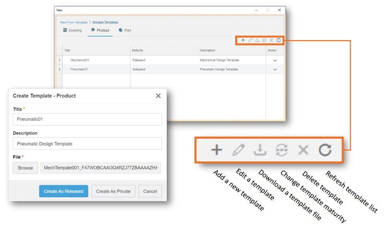Go to New From Template breadcrumb

74,22
